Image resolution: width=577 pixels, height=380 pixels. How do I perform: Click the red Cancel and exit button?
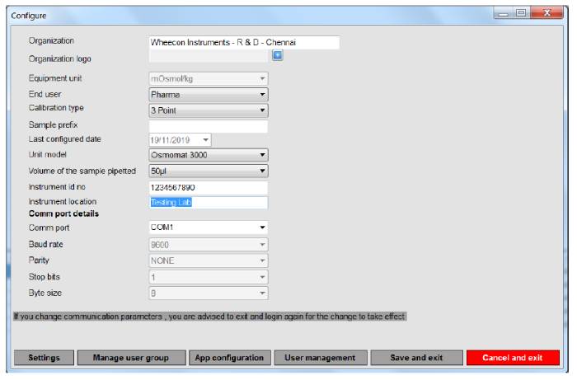pos(513,358)
